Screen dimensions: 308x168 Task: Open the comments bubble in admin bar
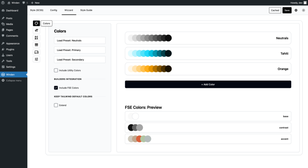pyautogui.click(x=25, y=3)
